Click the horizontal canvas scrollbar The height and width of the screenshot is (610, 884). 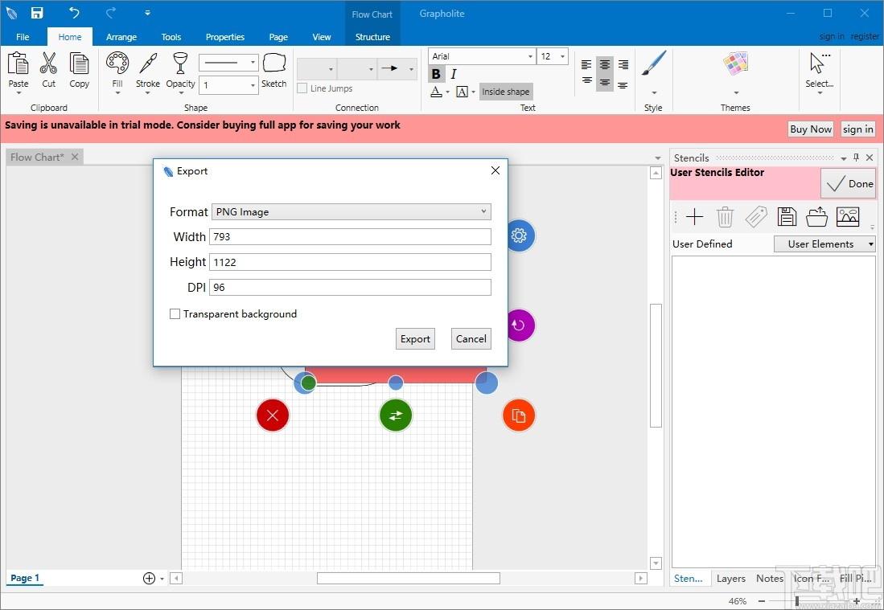pos(408,578)
